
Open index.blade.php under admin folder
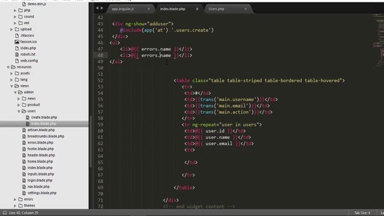click(x=40, y=168)
